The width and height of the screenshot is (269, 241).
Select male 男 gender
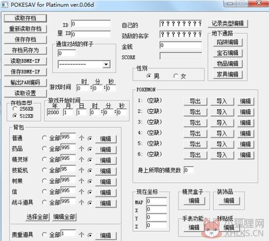pos(149,76)
